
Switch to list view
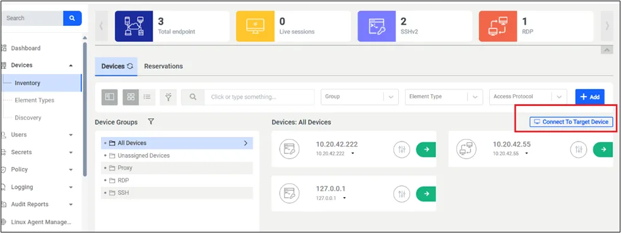coord(147,97)
